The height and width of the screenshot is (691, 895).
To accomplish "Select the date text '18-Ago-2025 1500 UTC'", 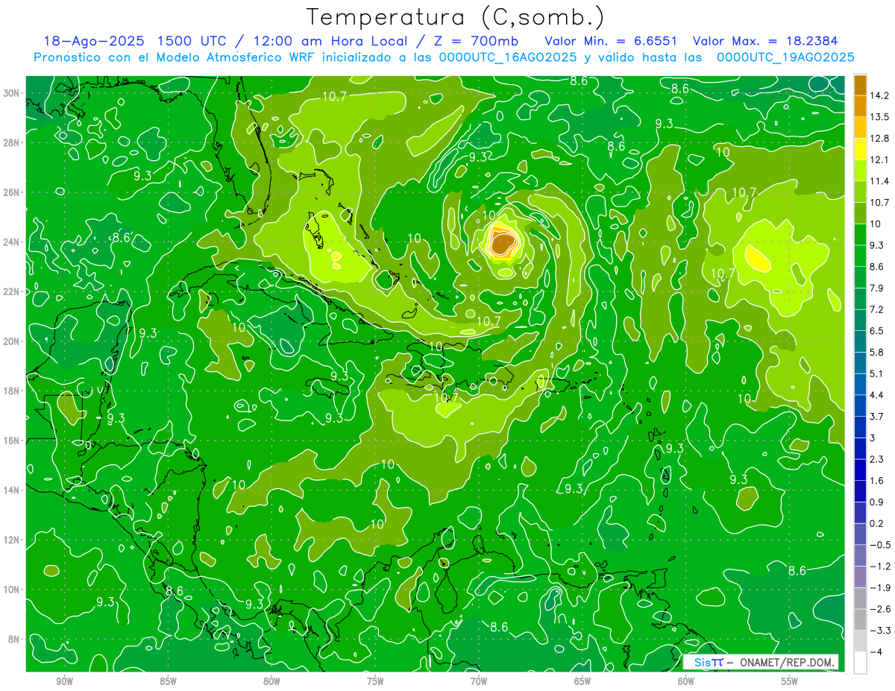I will 135,40.
